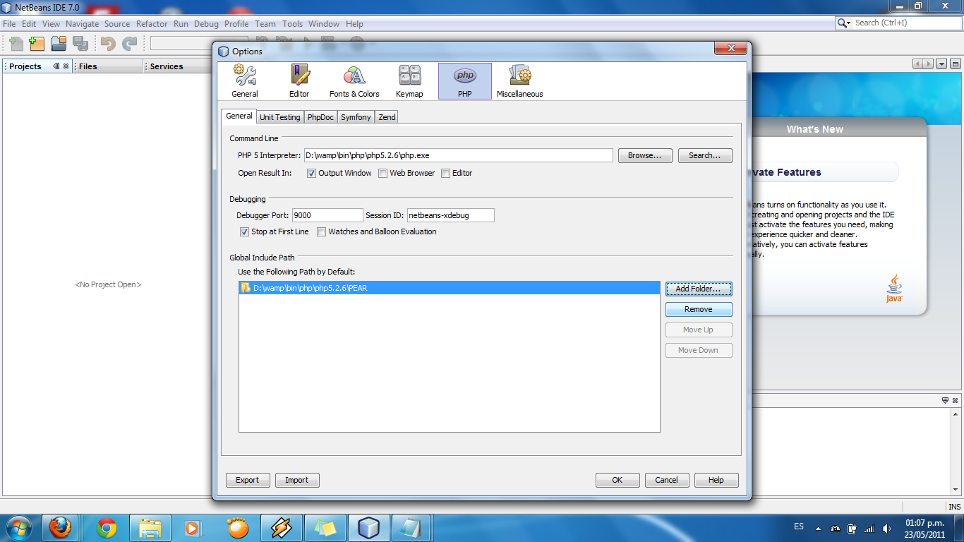
Task: Select the Editor options category icon
Action: point(299,80)
